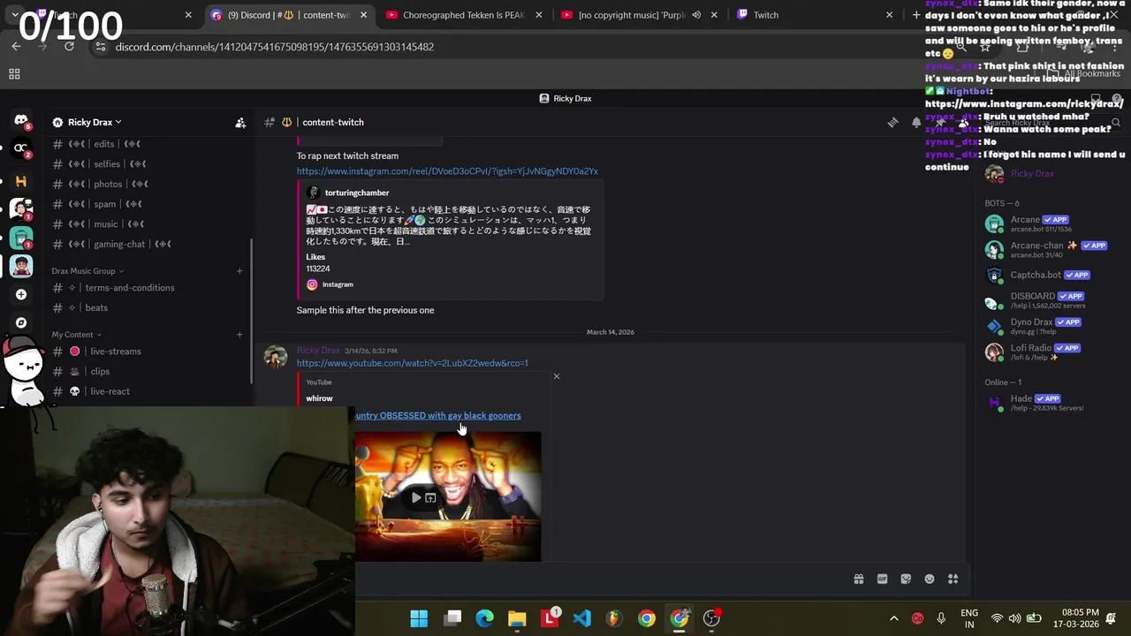Close the YouTube embed with X
1131x636 pixels.
pyautogui.click(x=557, y=376)
